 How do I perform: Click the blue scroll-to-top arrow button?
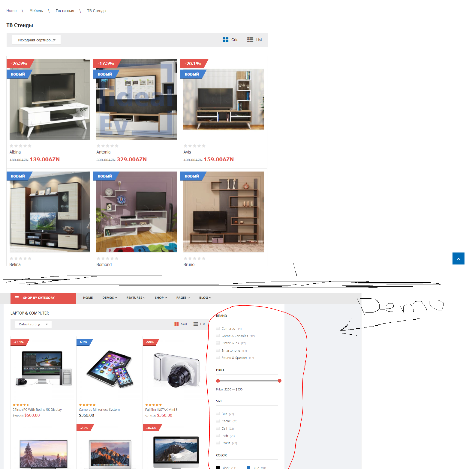458,258
